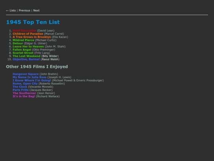Click the 1945 Top Ten List heading
214x161 pixels.
tap(33, 22)
